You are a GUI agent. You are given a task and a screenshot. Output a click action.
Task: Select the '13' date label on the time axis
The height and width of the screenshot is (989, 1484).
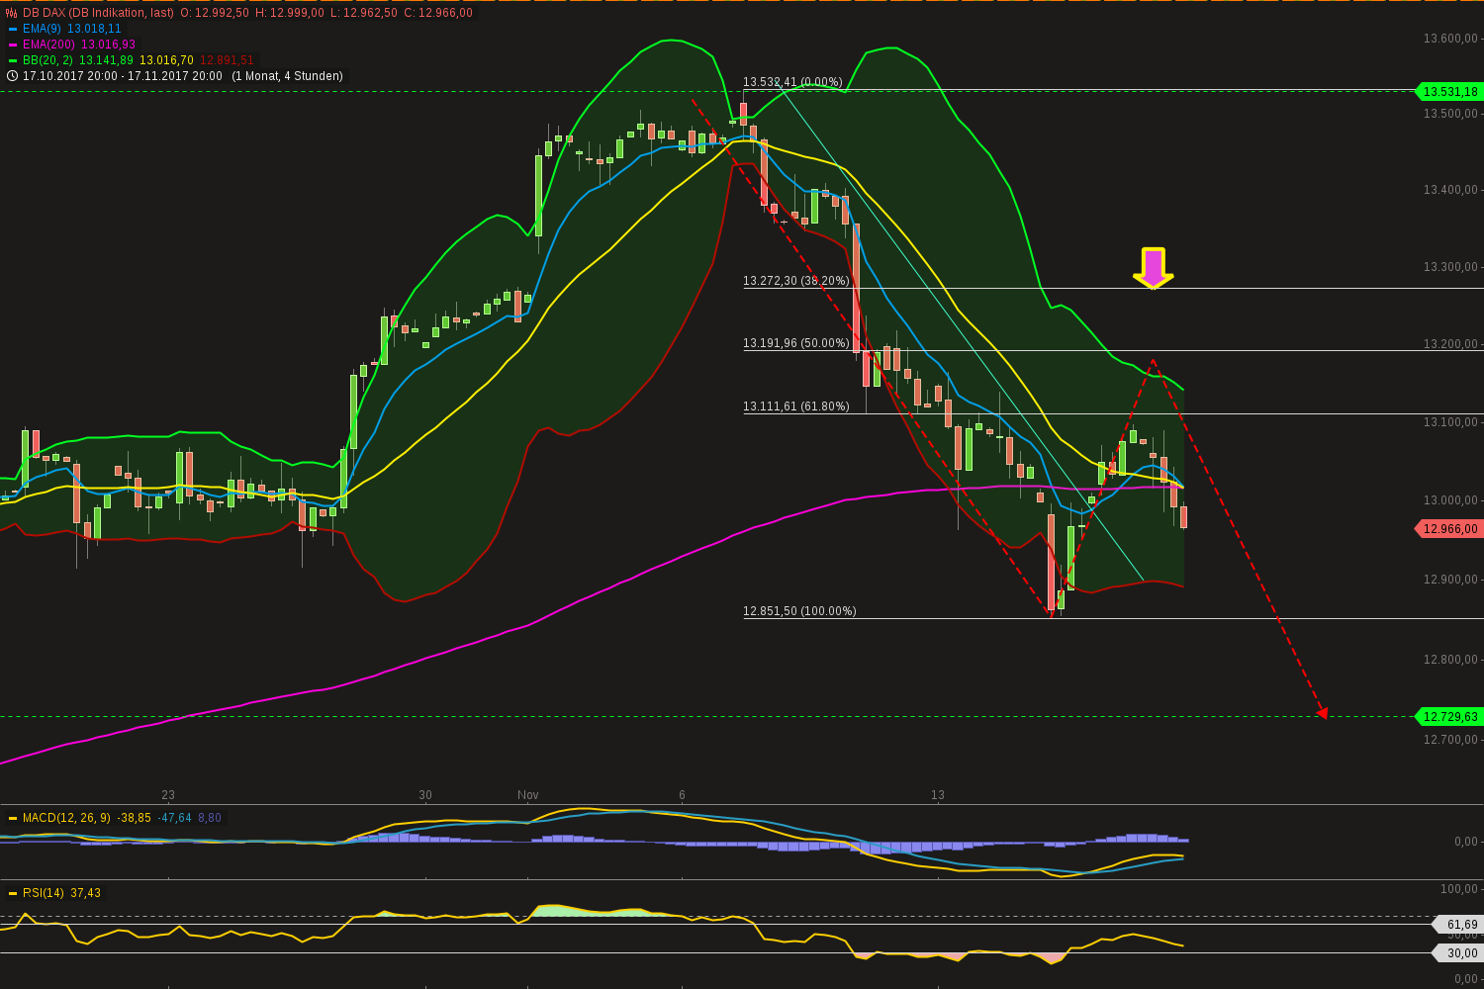pos(937,794)
